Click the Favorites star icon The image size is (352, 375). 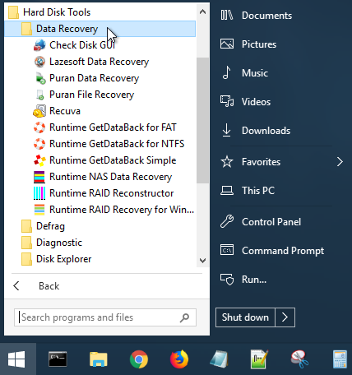(227, 162)
